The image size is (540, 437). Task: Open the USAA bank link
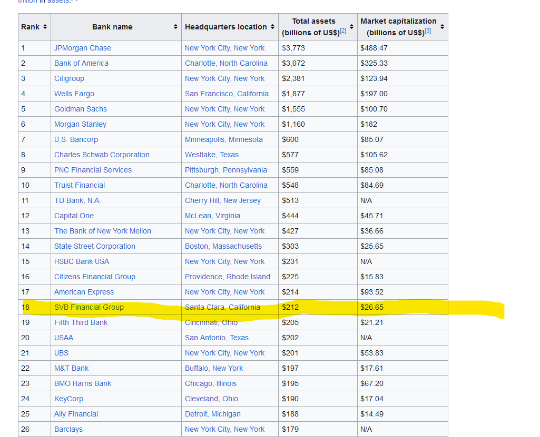pyautogui.click(x=64, y=338)
